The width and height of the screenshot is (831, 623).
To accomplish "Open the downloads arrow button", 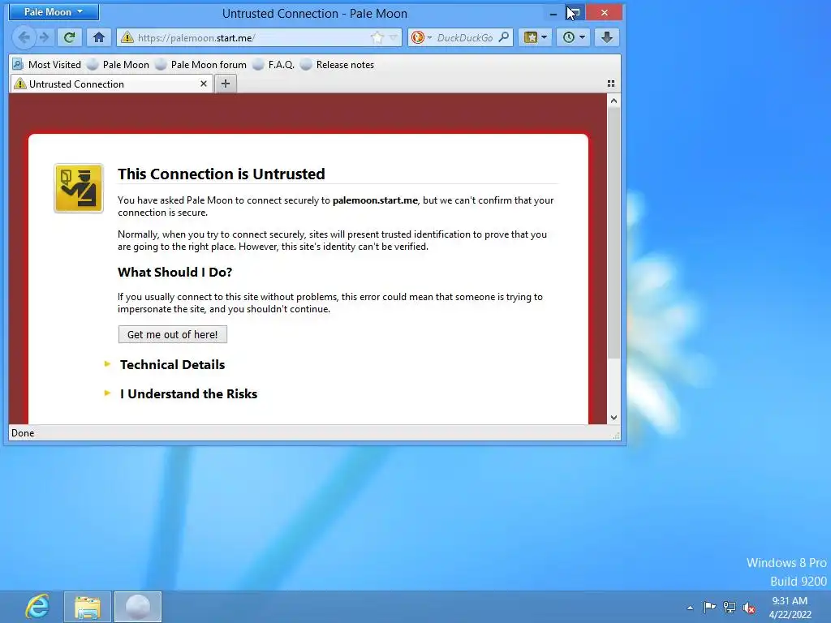I will [x=607, y=37].
